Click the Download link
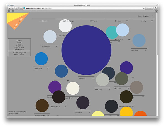The image size is (165, 127). coord(14,114)
